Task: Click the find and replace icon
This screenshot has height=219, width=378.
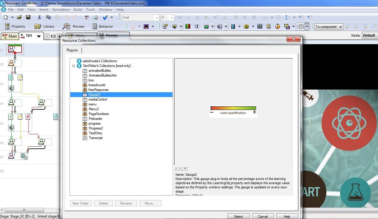Action: 95,17
